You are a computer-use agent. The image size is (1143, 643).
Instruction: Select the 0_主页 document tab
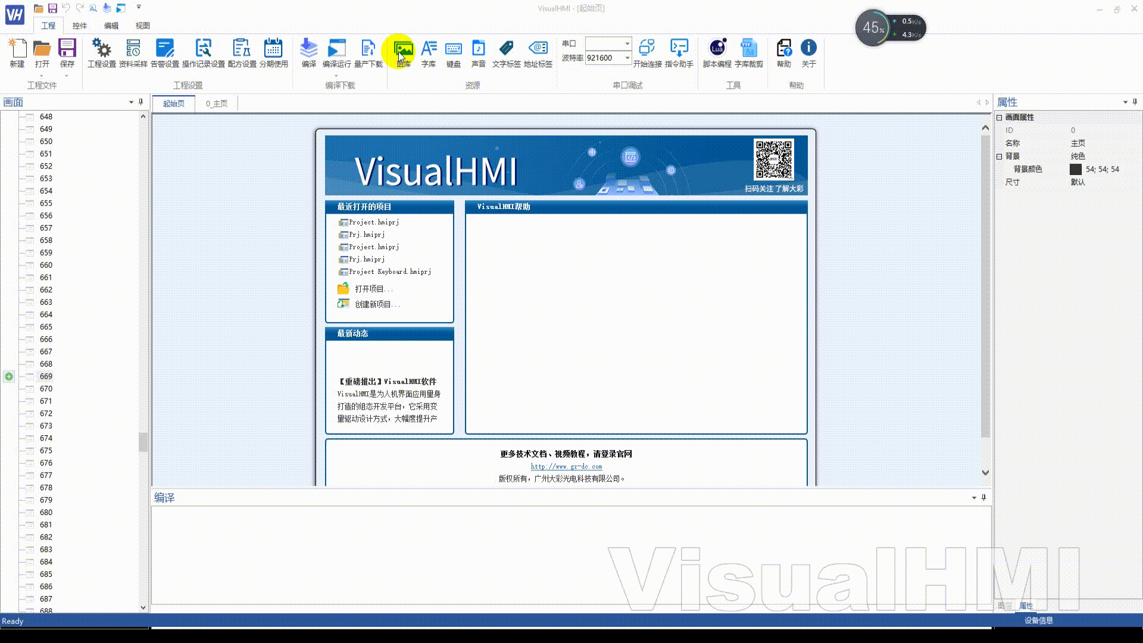[x=217, y=103]
